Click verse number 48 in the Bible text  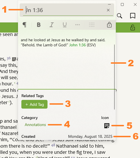click(53, 145)
